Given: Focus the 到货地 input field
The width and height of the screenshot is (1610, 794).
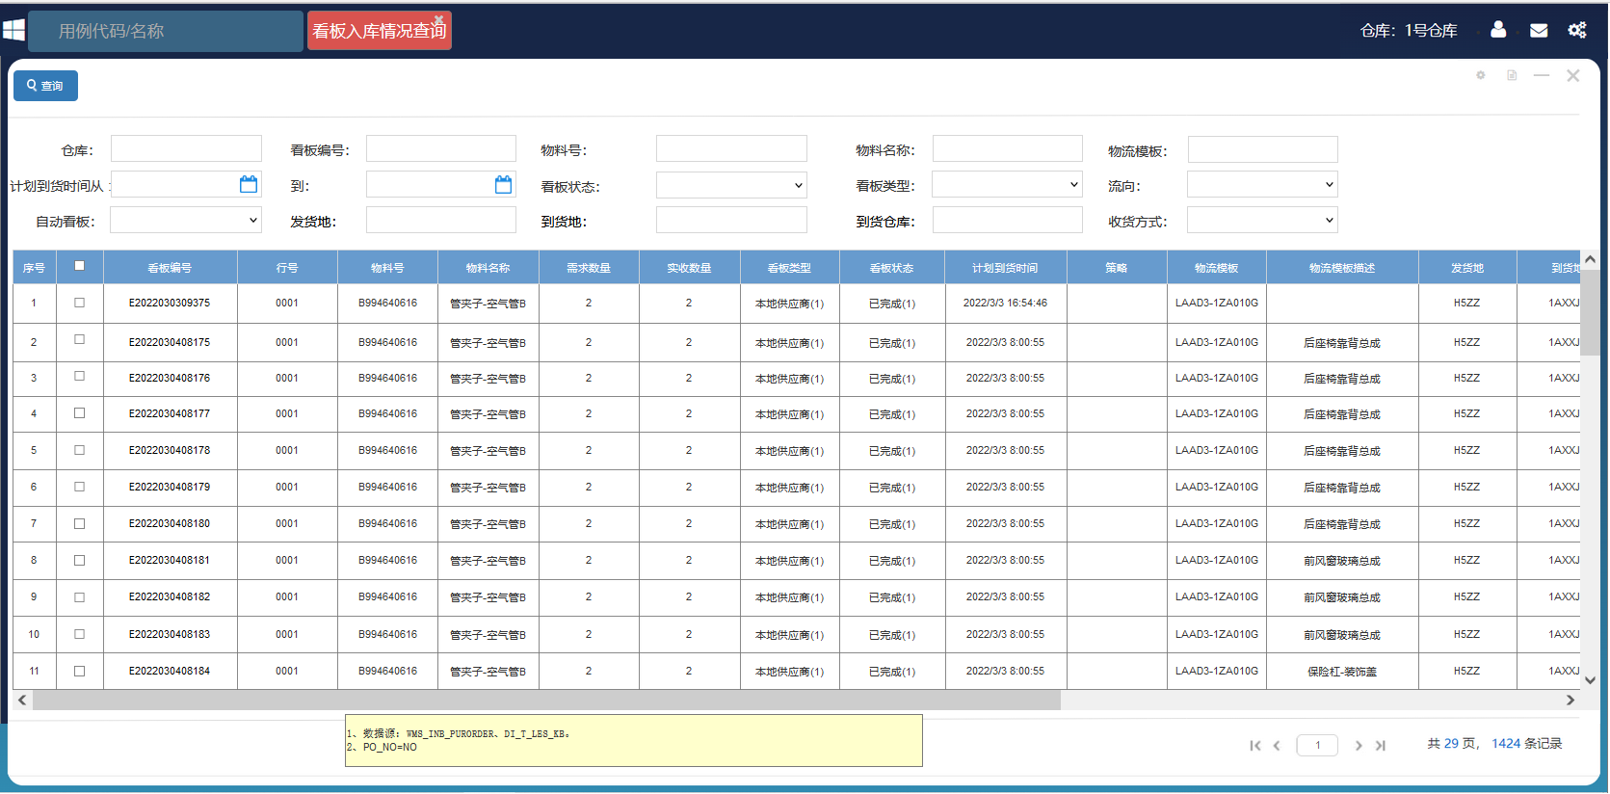Looking at the screenshot, I should pyautogui.click(x=731, y=221).
